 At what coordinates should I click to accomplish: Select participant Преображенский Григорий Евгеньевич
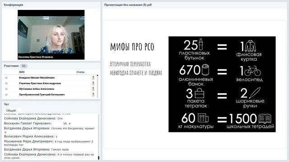point(42,94)
